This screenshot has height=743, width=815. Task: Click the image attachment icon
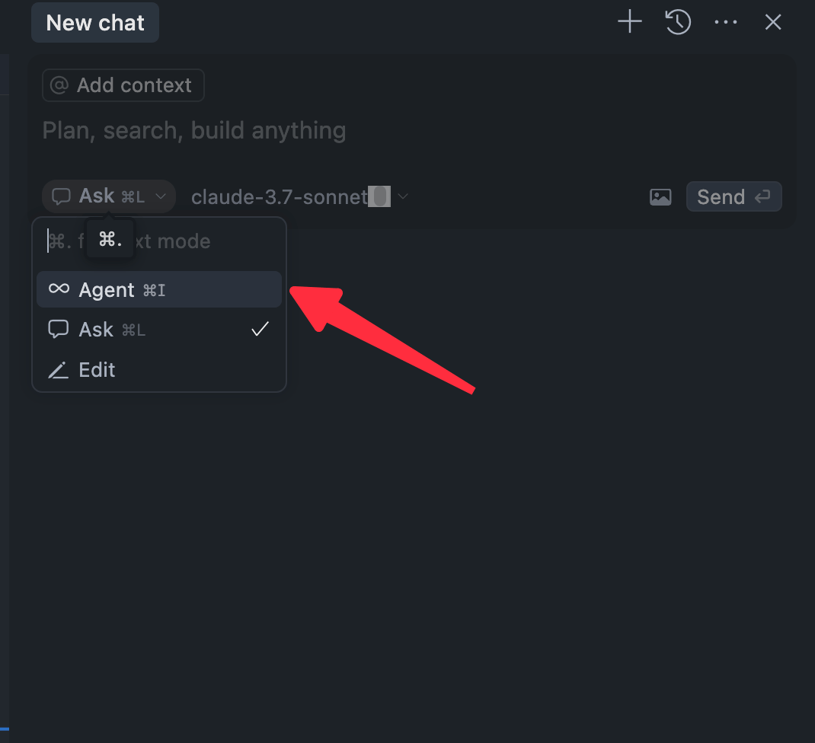click(x=660, y=197)
